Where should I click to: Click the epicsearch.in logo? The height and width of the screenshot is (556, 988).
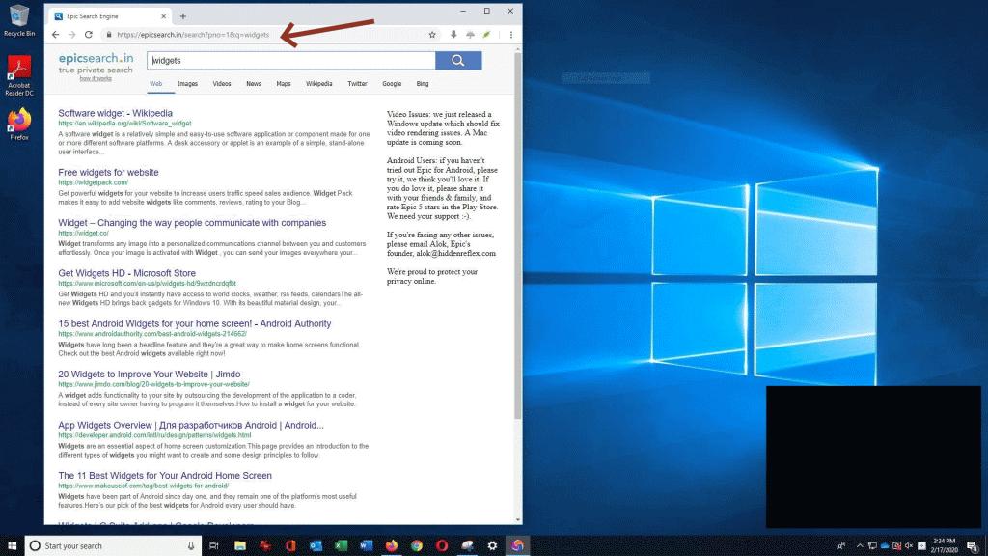96,58
